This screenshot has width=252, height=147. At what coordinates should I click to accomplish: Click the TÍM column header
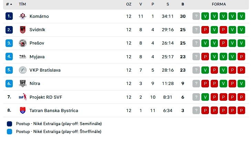point(22,4)
